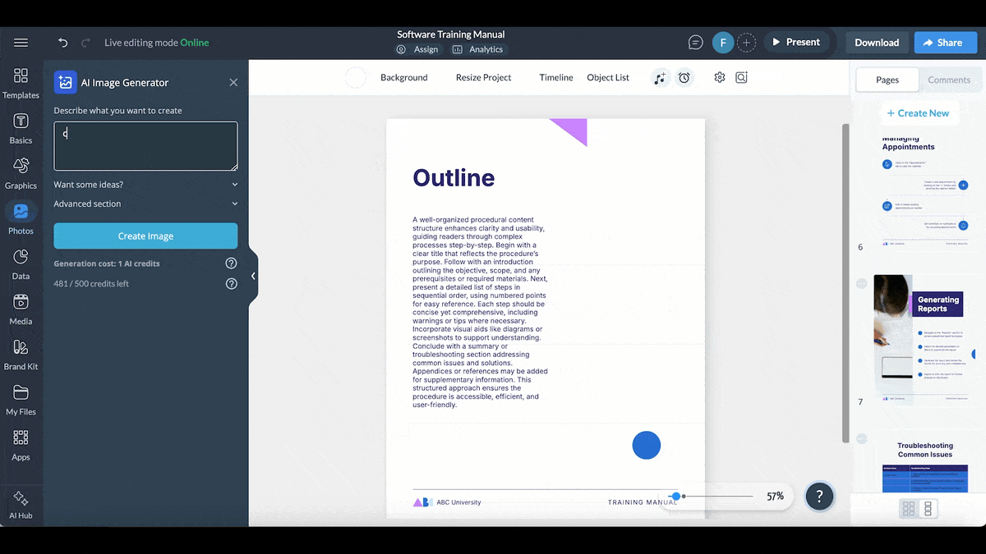Open the comments bubble in top bar
This screenshot has width=986, height=554.
click(x=694, y=42)
